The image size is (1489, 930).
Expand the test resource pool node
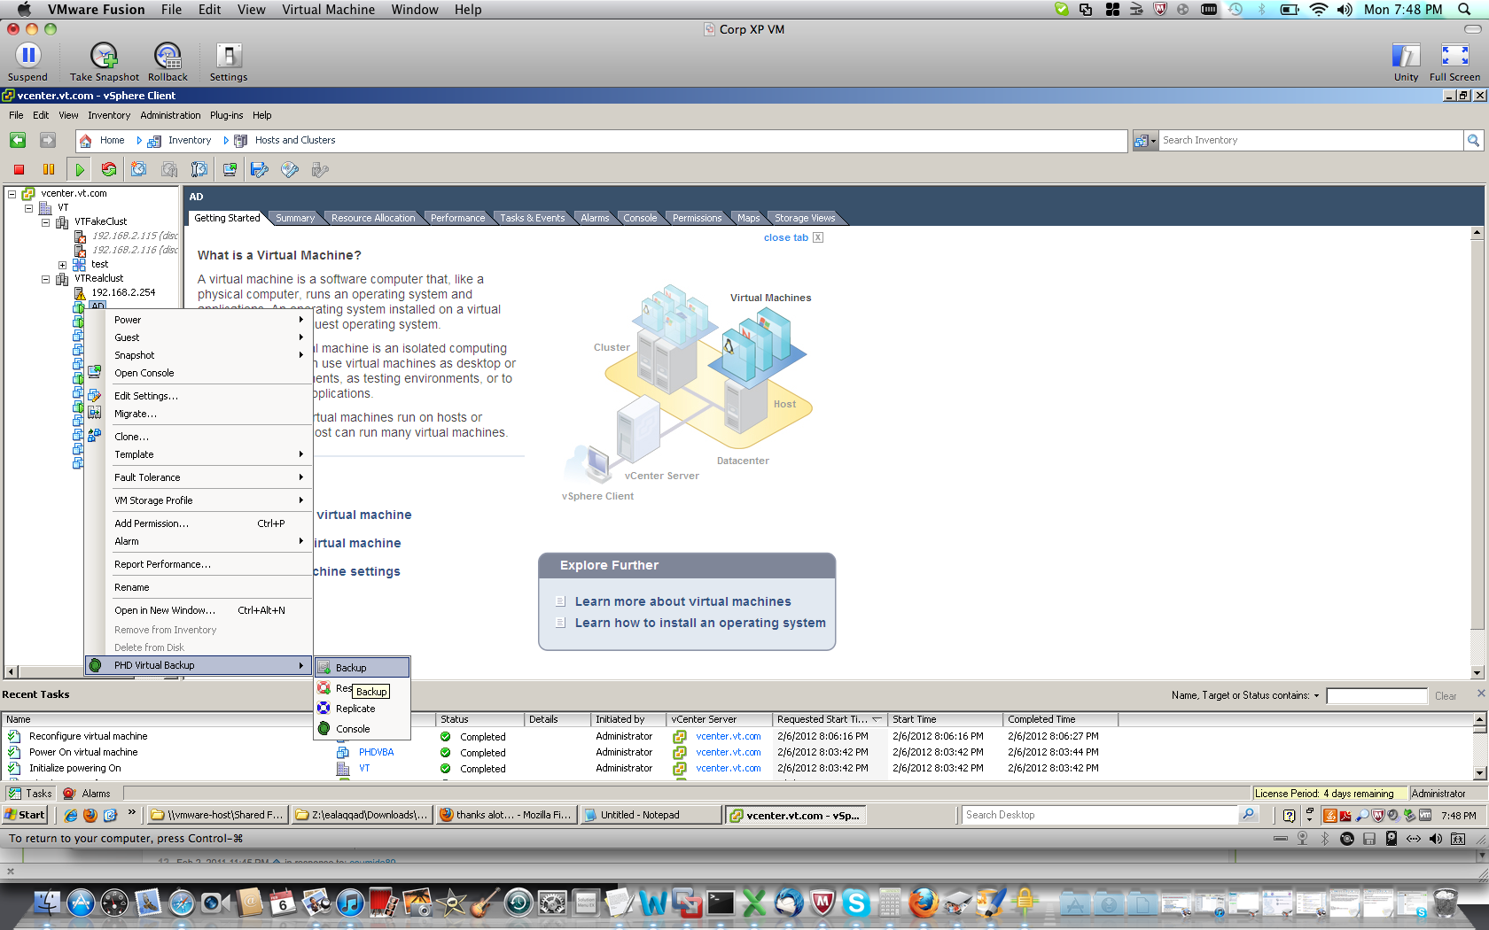[63, 264]
